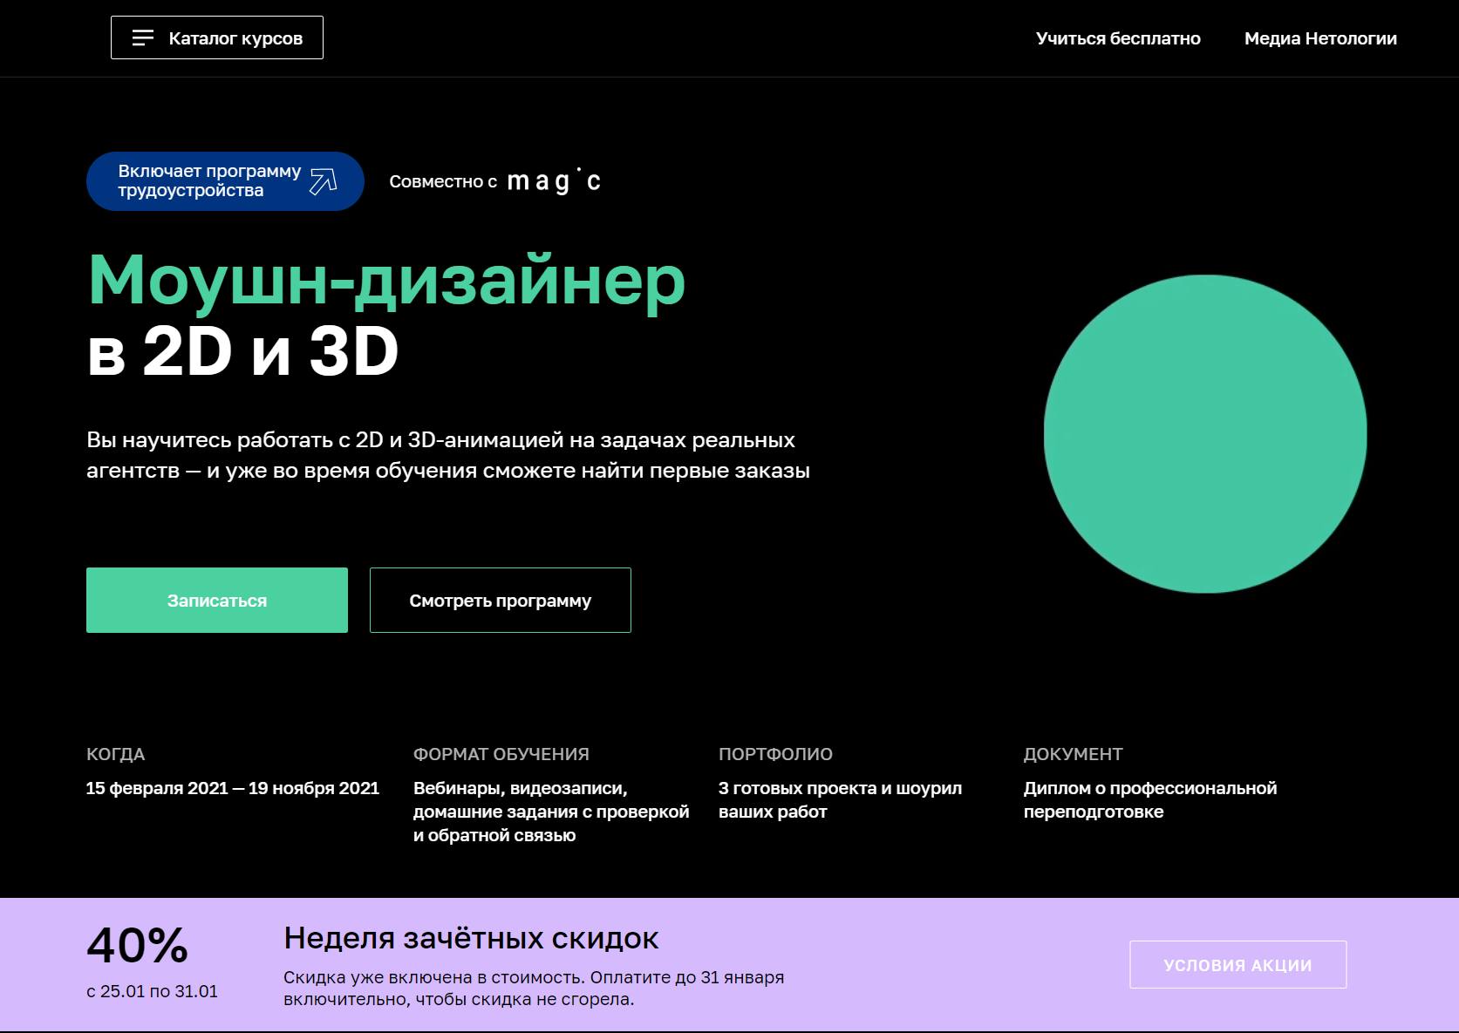Image resolution: width=1459 pixels, height=1033 pixels.
Task: Click the 'Включает программу трудоустройства' badge text
Action: (208, 180)
